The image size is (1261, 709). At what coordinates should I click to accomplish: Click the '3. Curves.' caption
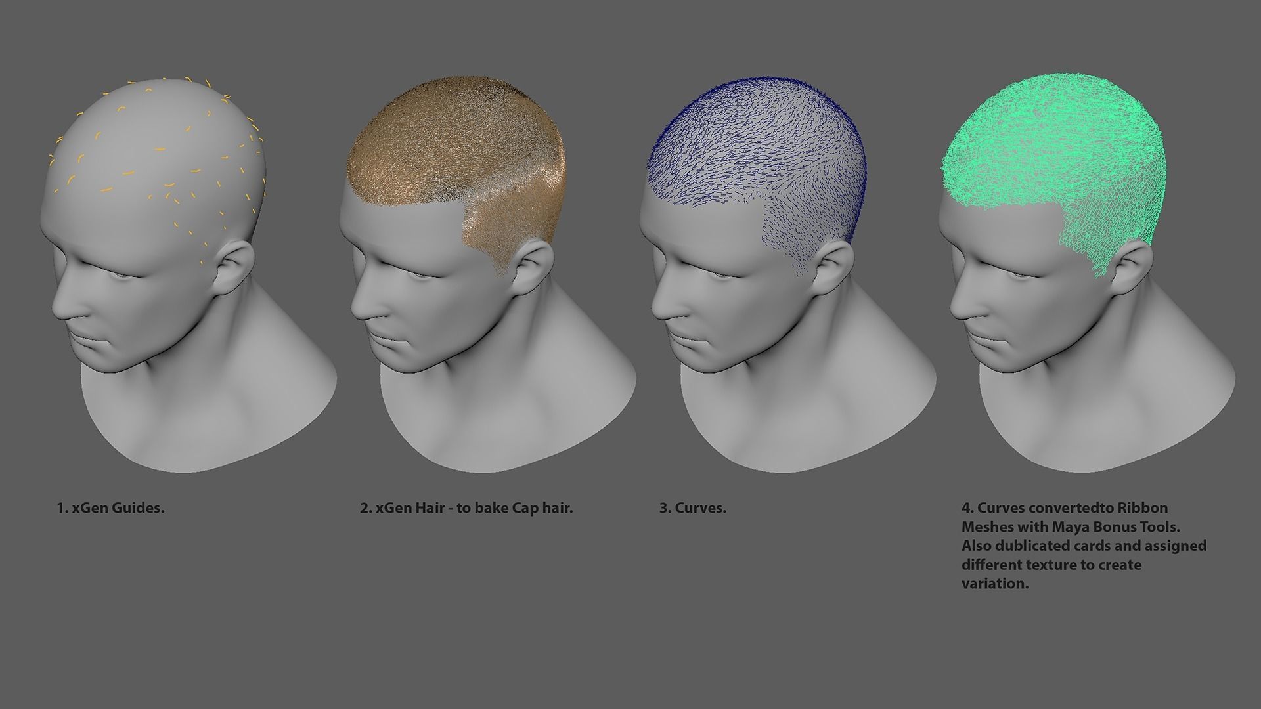coord(693,508)
